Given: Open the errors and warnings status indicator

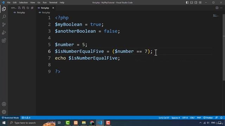Looking at the screenshot, I should pos(26,118).
